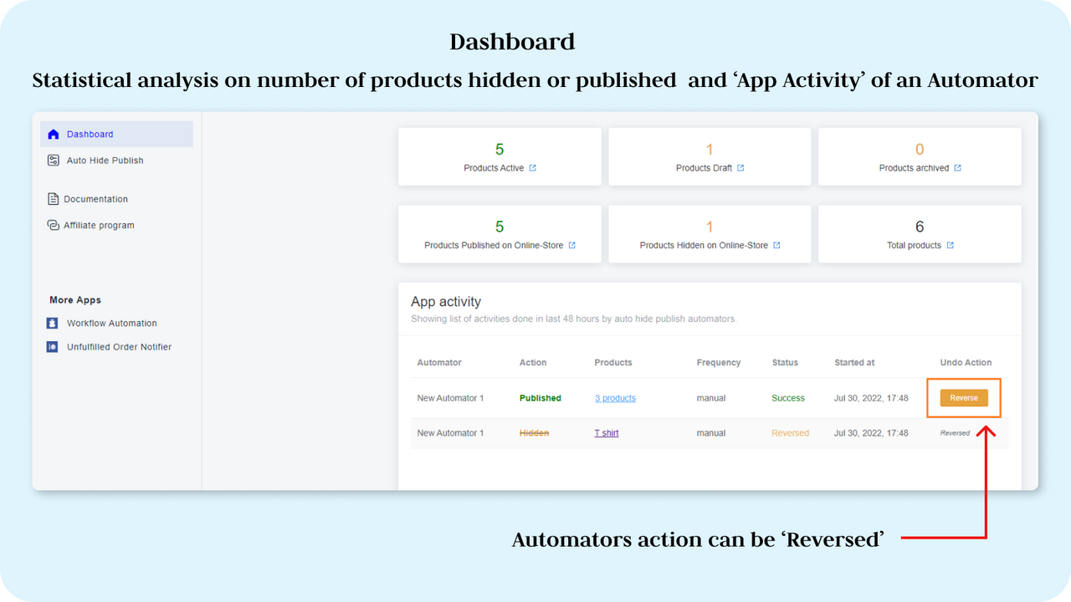Image resolution: width=1071 pixels, height=602 pixels.
Task: Click the Products Draft count 1
Action: click(710, 150)
